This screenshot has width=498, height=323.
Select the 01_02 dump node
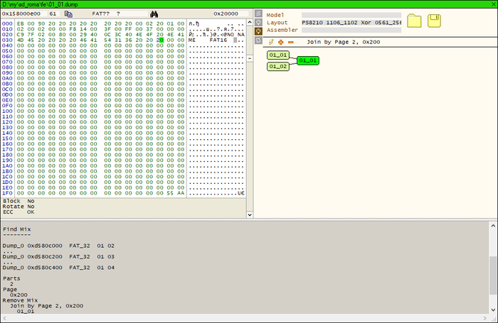[277, 66]
